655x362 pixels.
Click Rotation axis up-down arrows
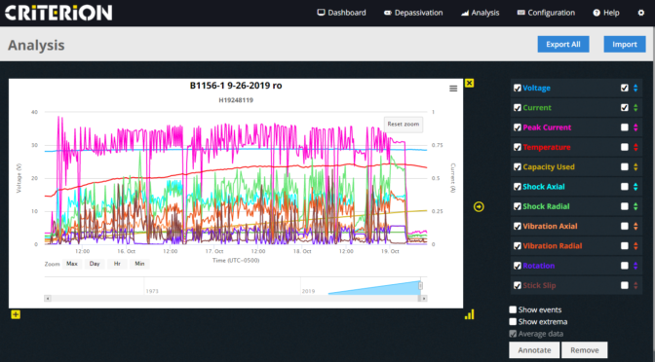(636, 266)
